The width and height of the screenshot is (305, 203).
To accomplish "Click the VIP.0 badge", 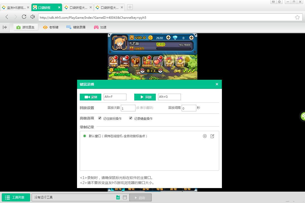I will [x=138, y=37].
